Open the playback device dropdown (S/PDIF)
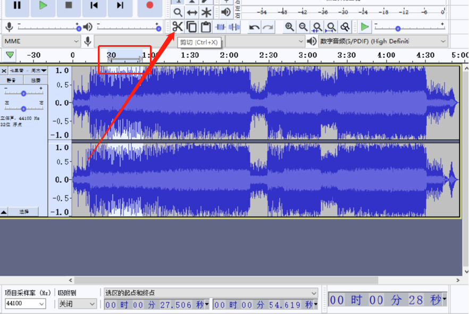Image resolution: width=469 pixels, height=314 pixels. pyautogui.click(x=383, y=41)
